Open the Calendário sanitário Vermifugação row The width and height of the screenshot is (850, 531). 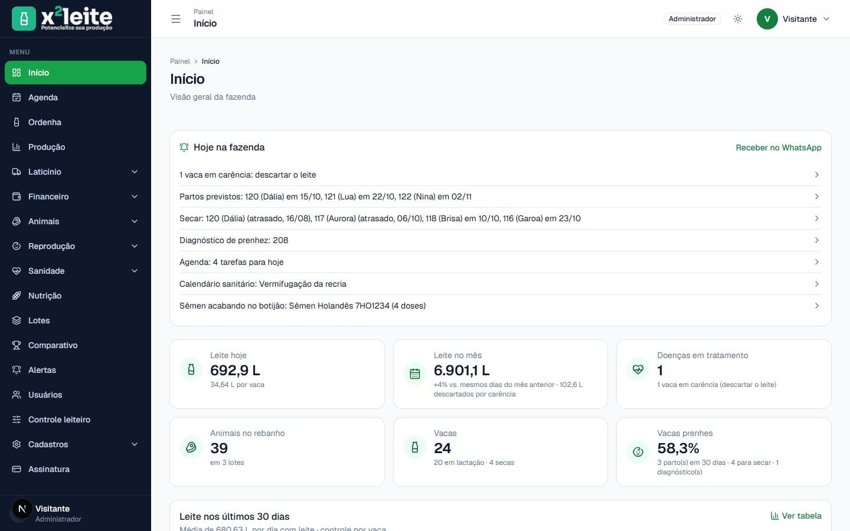pyautogui.click(x=500, y=284)
